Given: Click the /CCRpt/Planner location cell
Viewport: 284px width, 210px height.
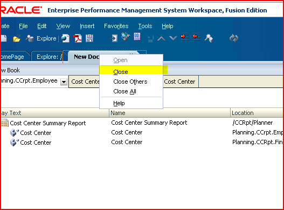Looking at the screenshot, I should pyautogui.click(x=253, y=123).
